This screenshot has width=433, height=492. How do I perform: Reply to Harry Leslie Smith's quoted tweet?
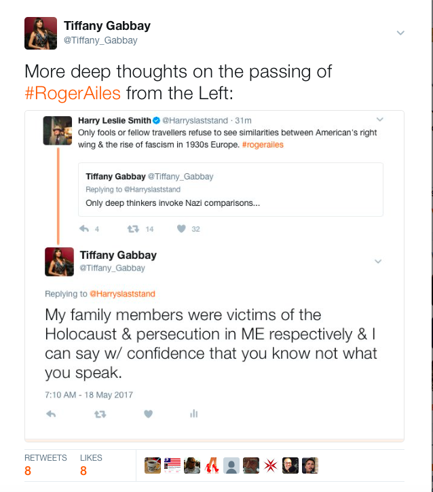[x=84, y=229]
